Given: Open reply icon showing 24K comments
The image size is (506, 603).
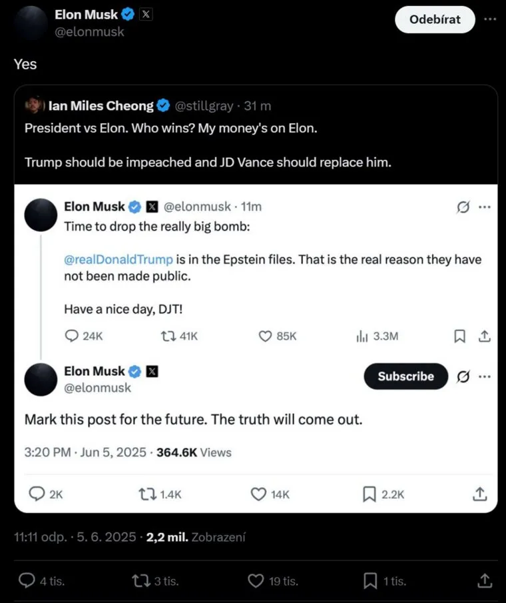Looking at the screenshot, I should tap(72, 336).
